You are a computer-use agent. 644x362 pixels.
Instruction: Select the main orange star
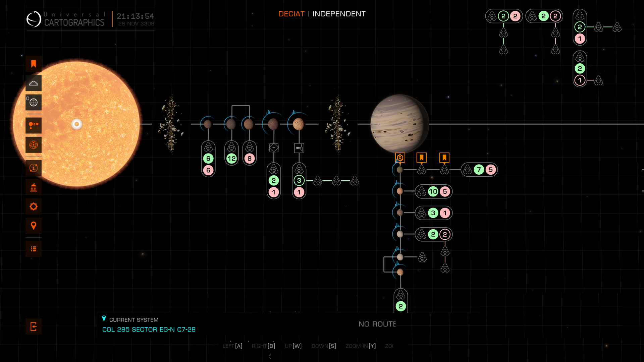click(x=76, y=124)
